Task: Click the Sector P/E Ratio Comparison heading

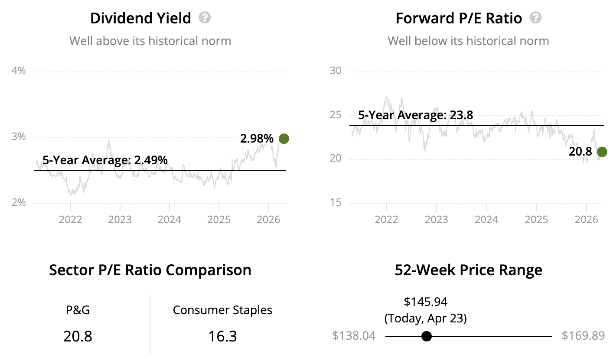Action: pyautogui.click(x=150, y=270)
